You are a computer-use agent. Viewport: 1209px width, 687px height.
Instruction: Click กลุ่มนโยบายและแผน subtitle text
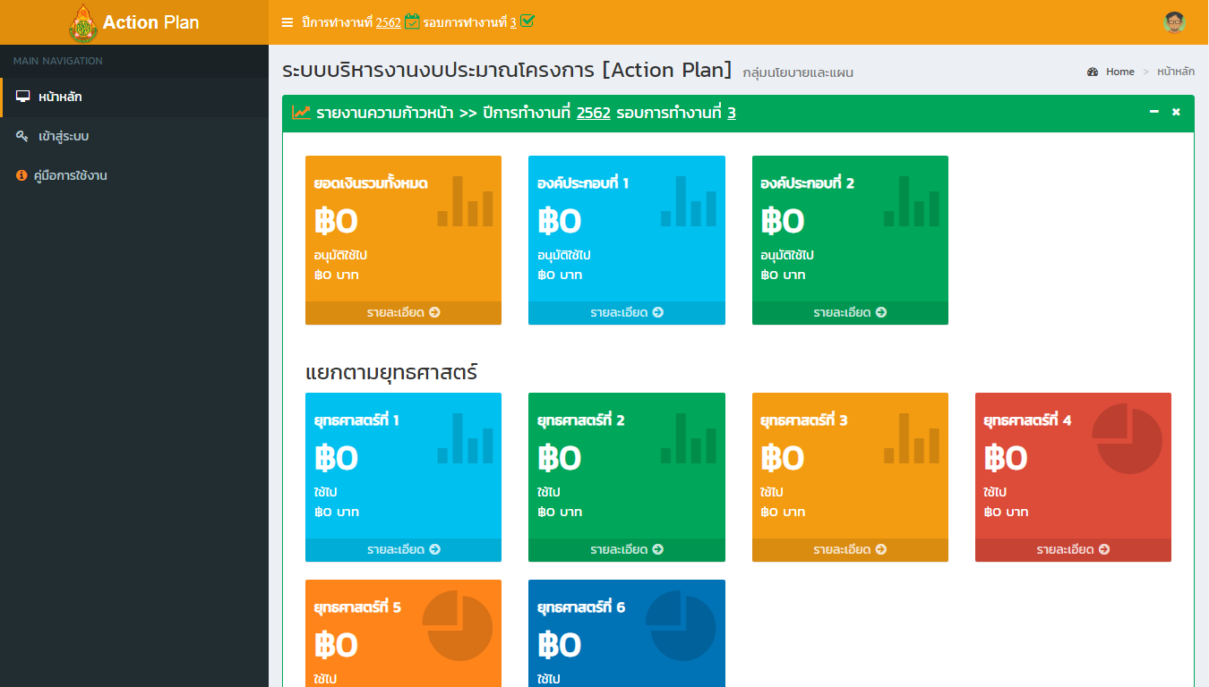point(798,72)
